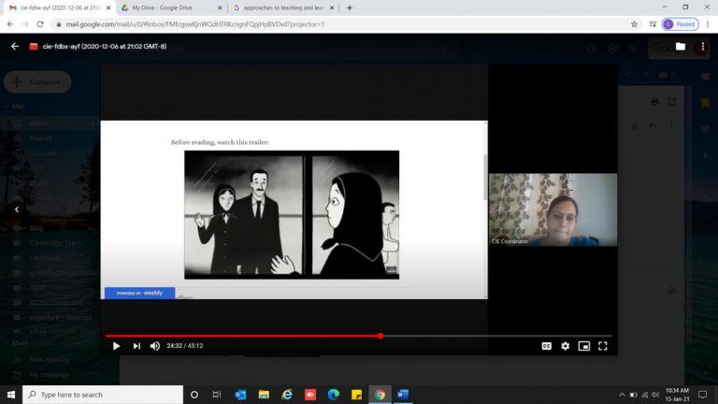Bookmark this page with the star icon

[634, 24]
